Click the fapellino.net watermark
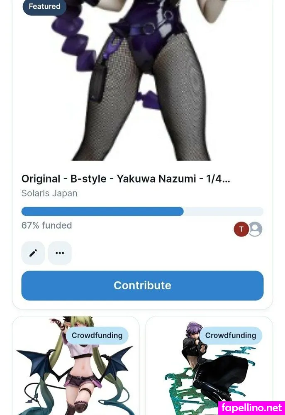Screen dimensions: 285x415 pyautogui.click(x=252, y=408)
